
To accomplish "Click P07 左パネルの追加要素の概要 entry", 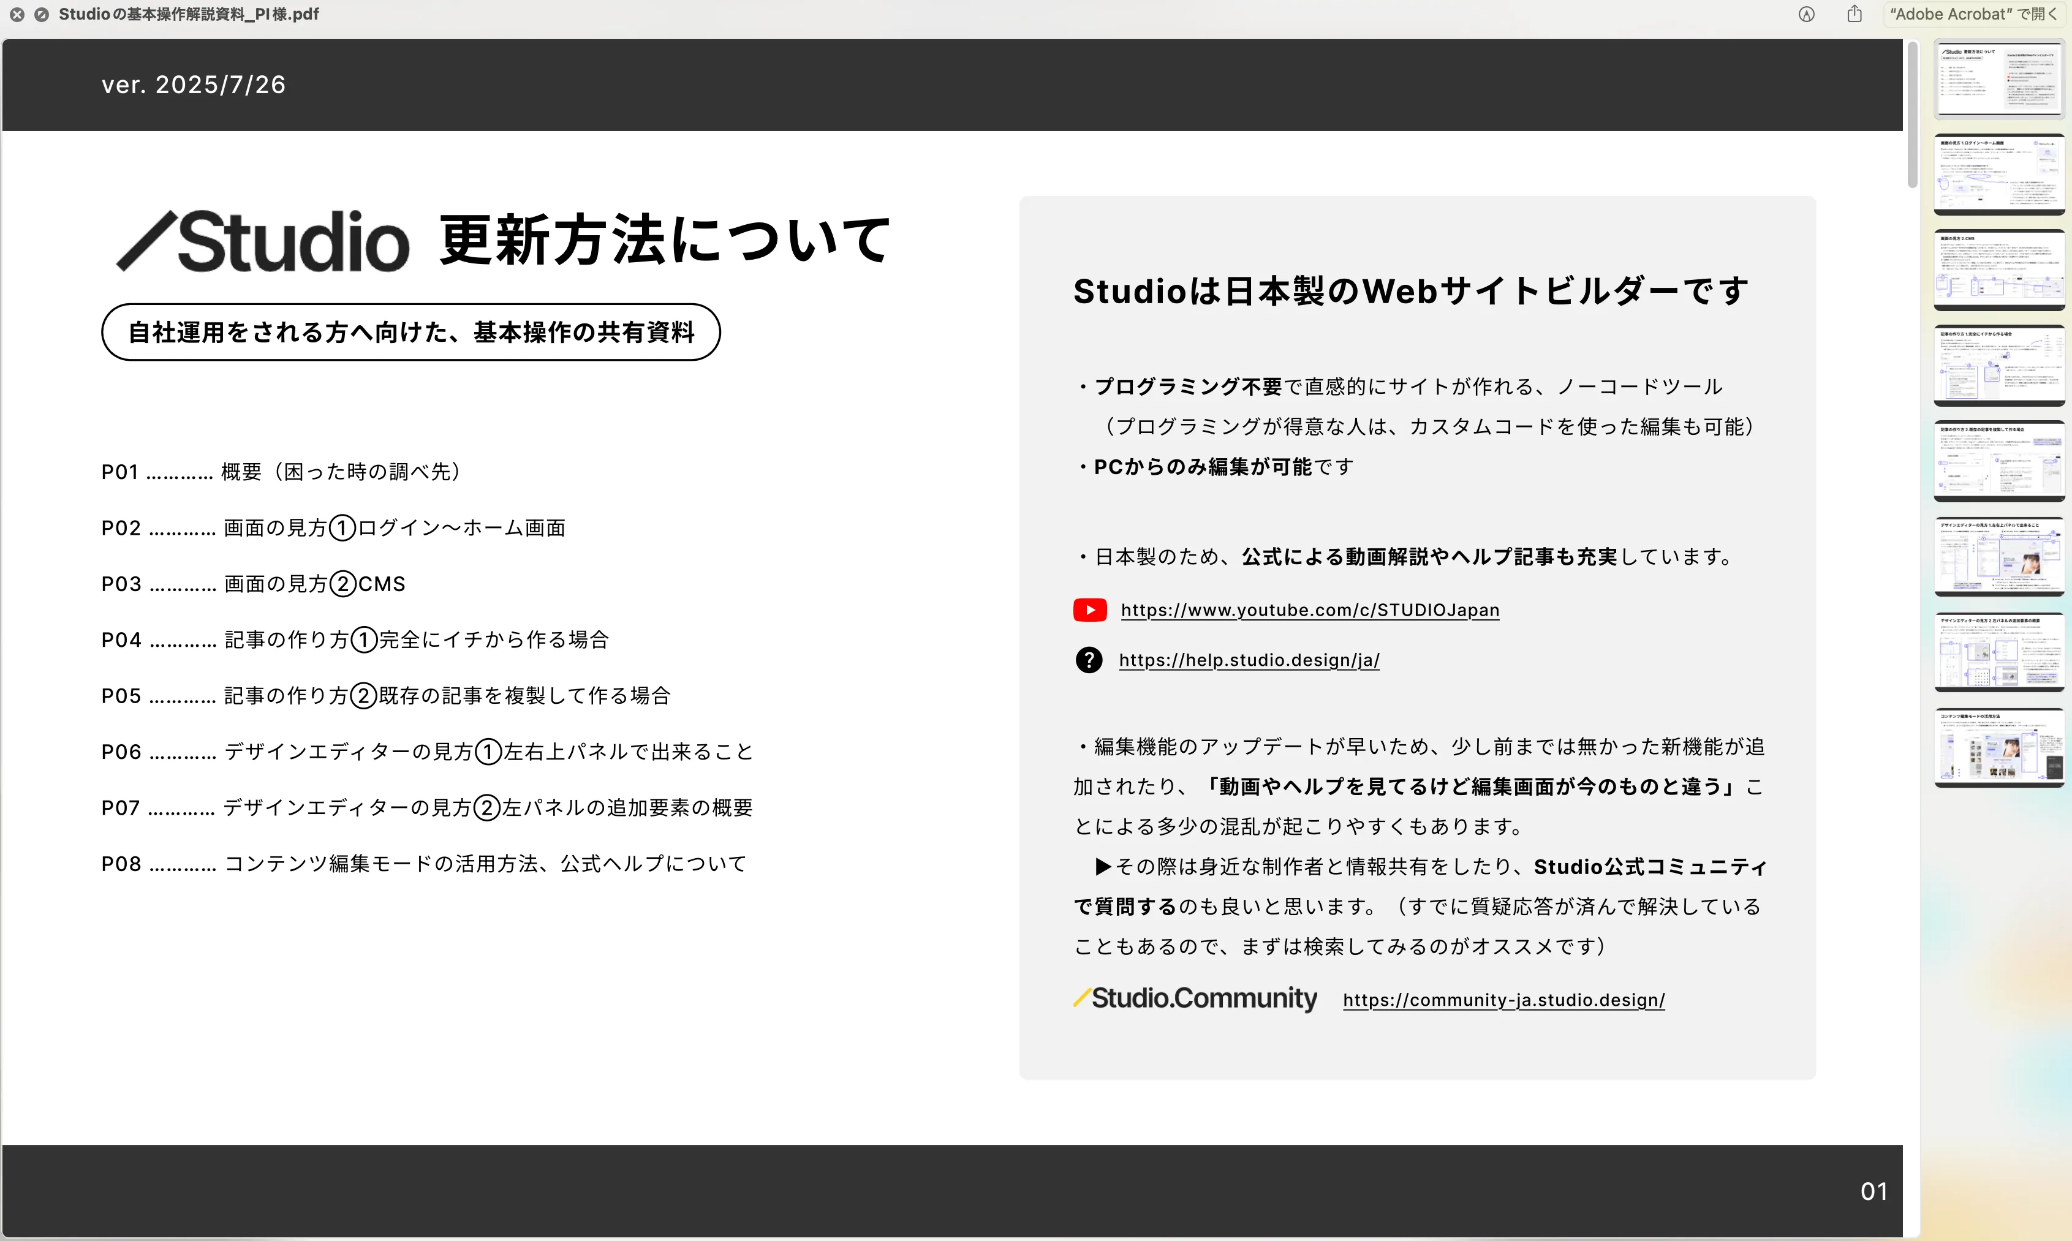I will pos(427,808).
